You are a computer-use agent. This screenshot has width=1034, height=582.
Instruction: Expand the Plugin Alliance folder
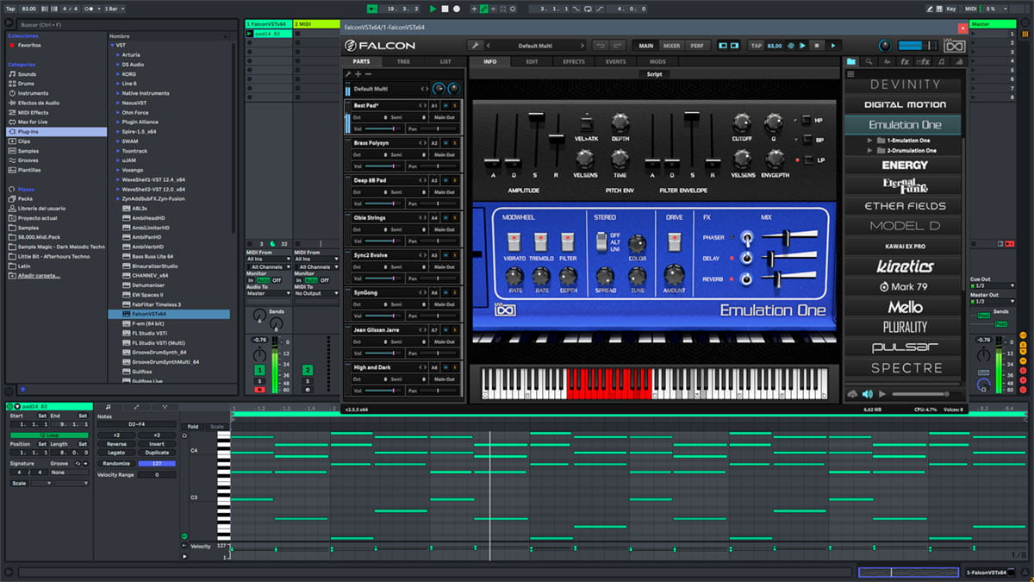pos(117,122)
